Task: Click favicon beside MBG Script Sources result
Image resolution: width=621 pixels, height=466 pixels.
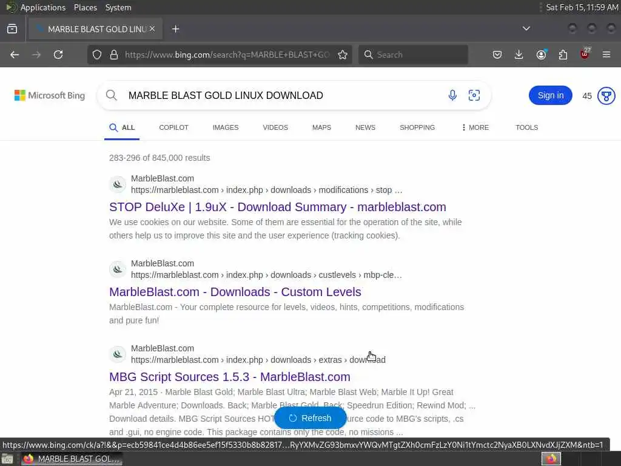Action: (x=118, y=354)
